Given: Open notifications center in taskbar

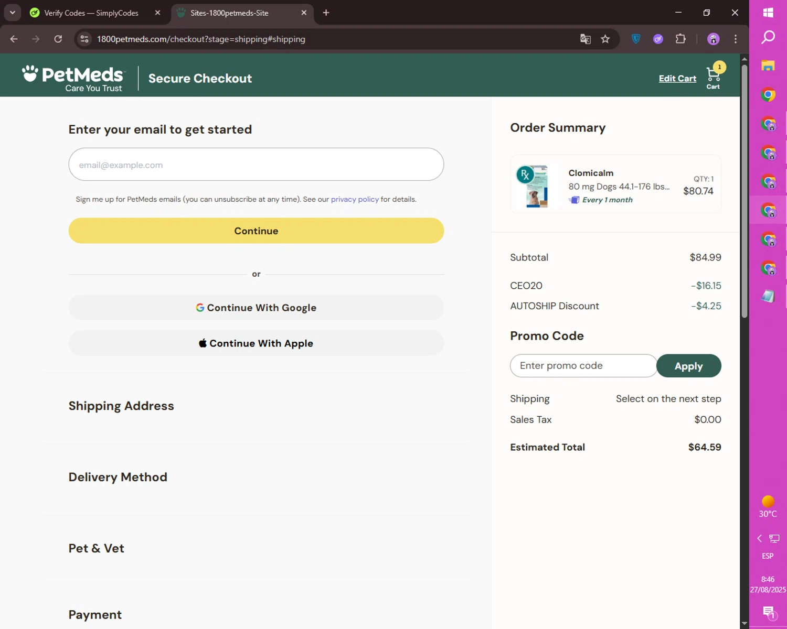Looking at the screenshot, I should click(x=768, y=612).
